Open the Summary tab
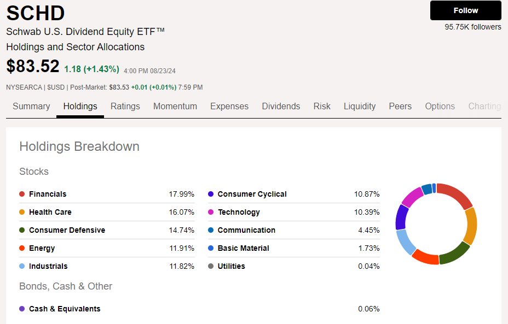 tap(31, 107)
